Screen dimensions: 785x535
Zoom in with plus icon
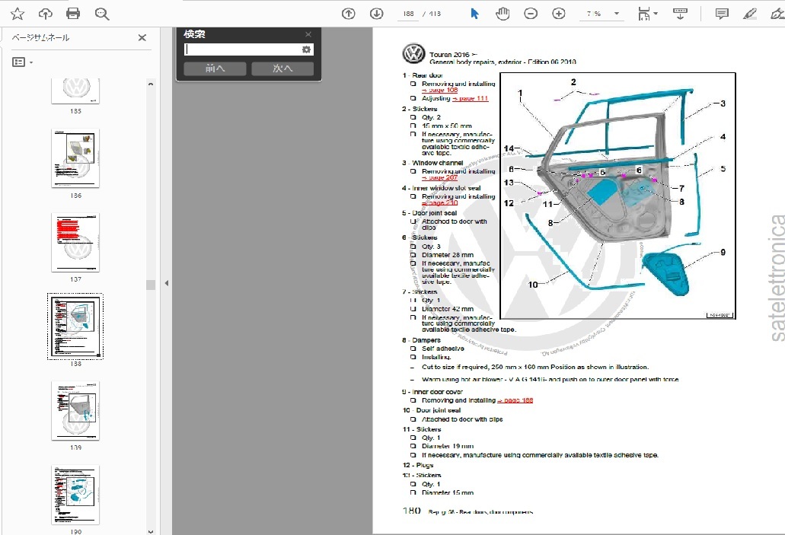[559, 14]
